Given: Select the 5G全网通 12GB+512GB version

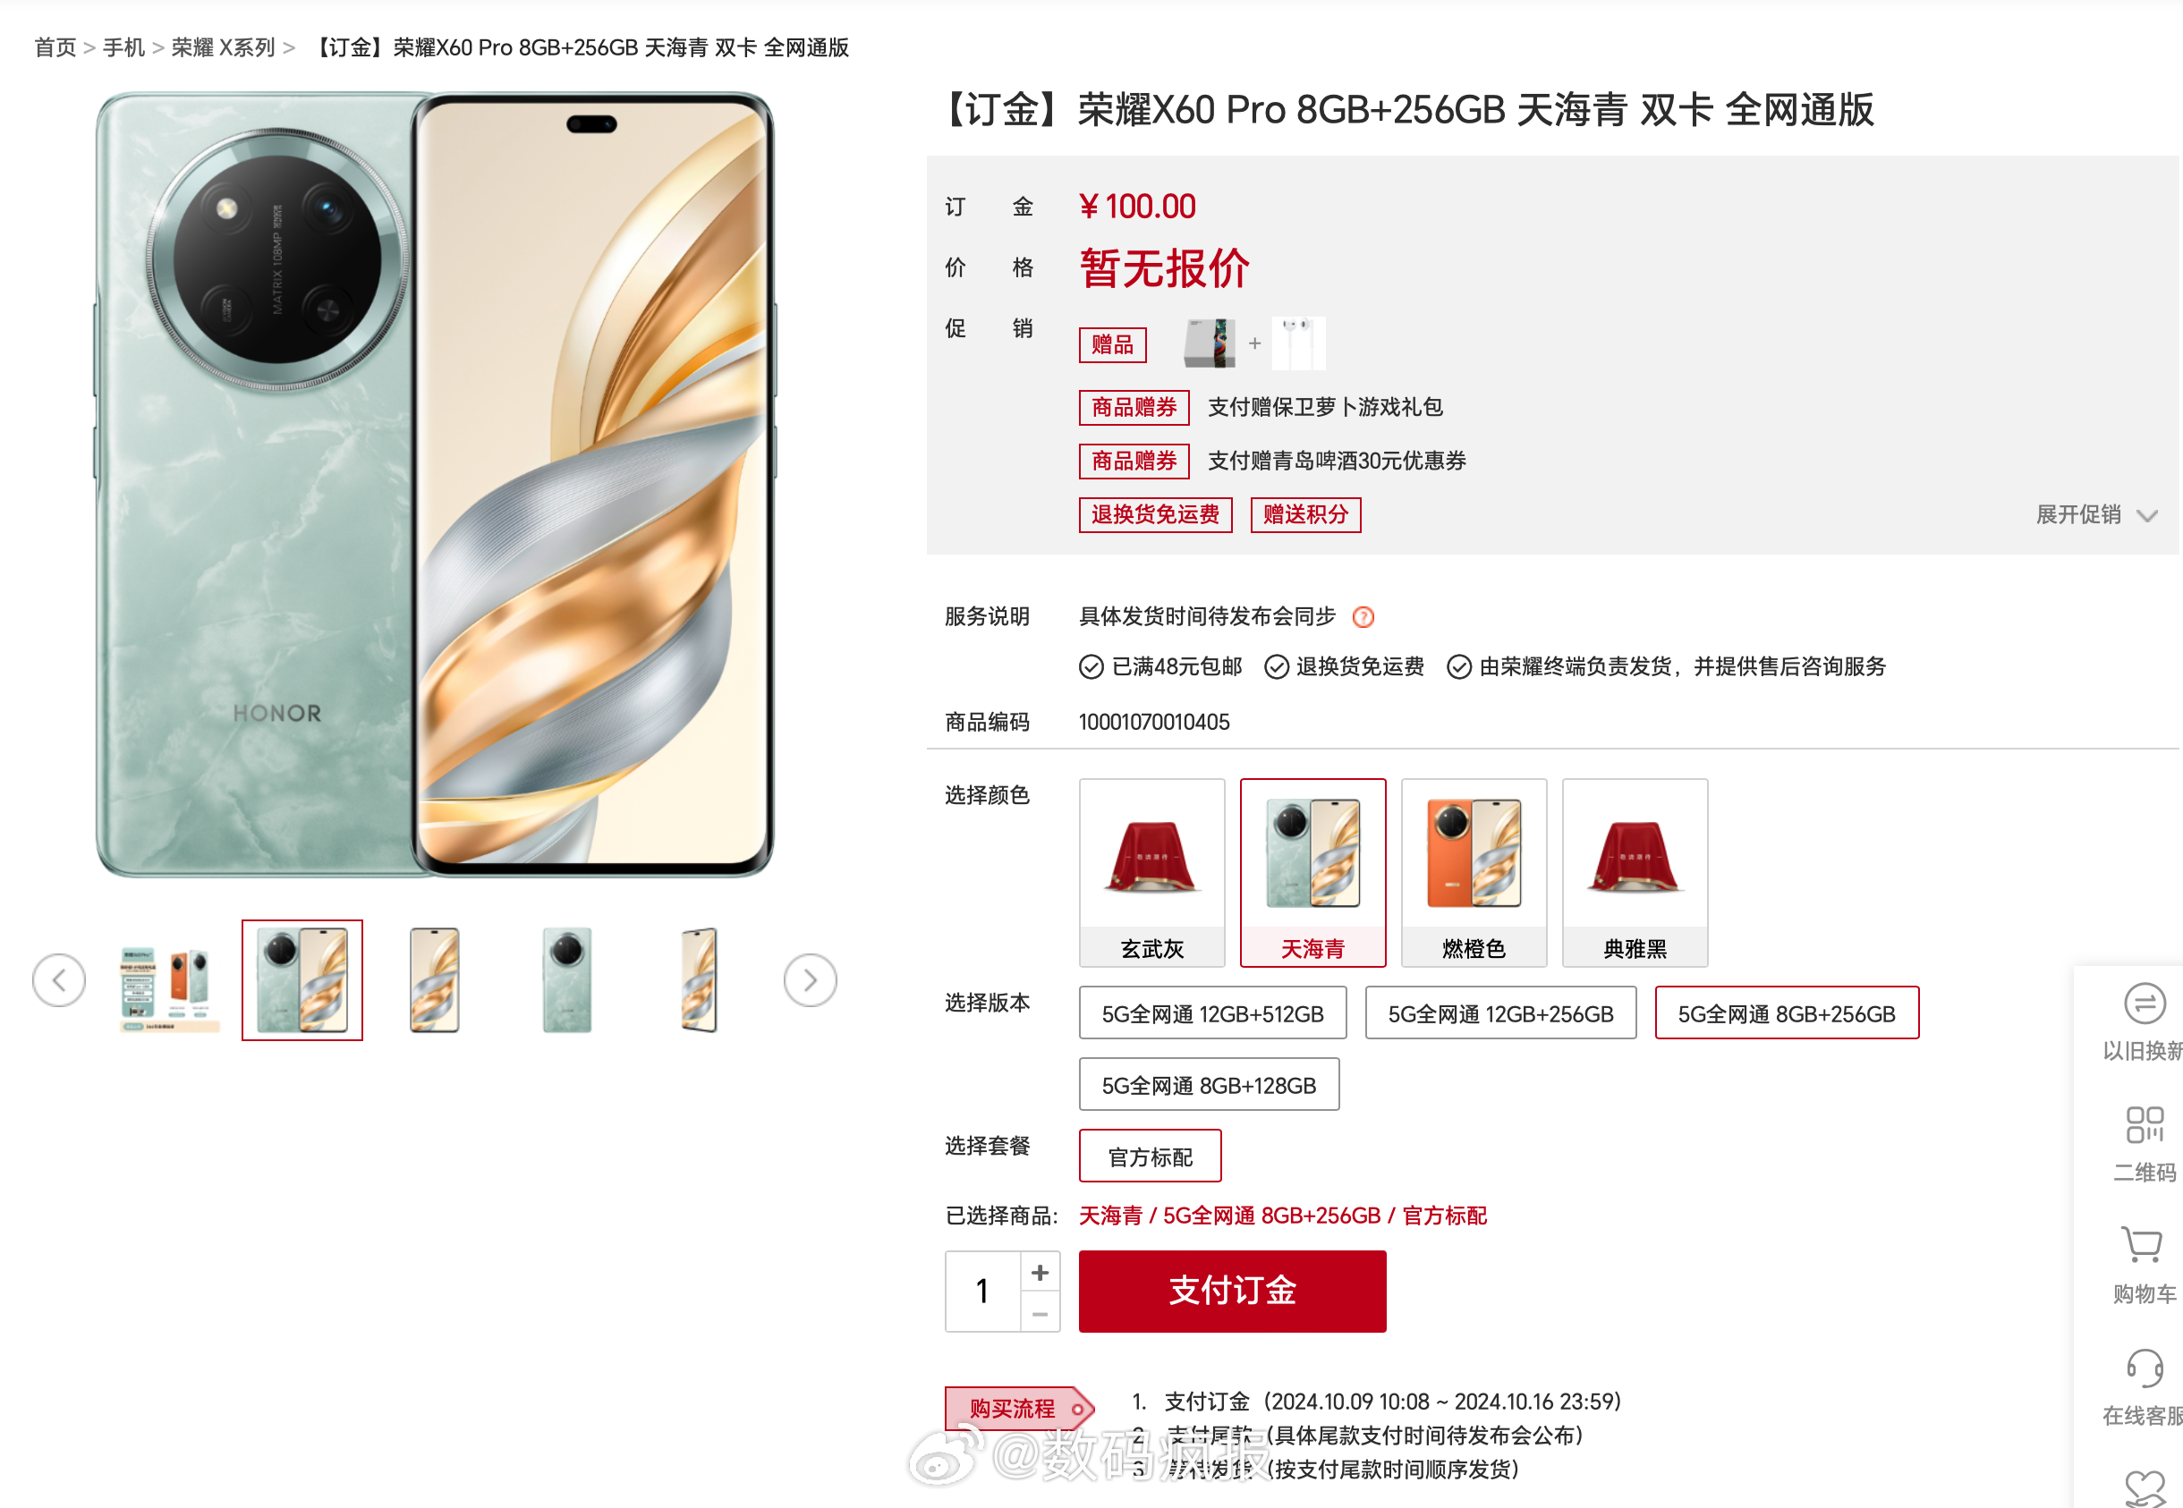Looking at the screenshot, I should [x=1212, y=1012].
